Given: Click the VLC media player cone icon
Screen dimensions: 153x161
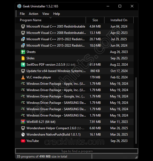Looking at the screenshot, I should (23, 77).
